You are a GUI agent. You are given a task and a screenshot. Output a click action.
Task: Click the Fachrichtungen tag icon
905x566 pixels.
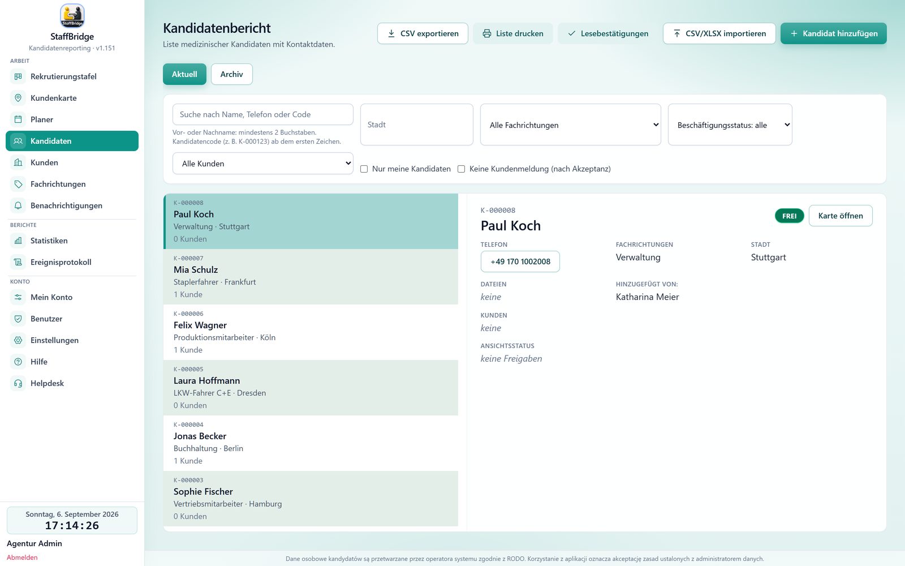tap(18, 184)
